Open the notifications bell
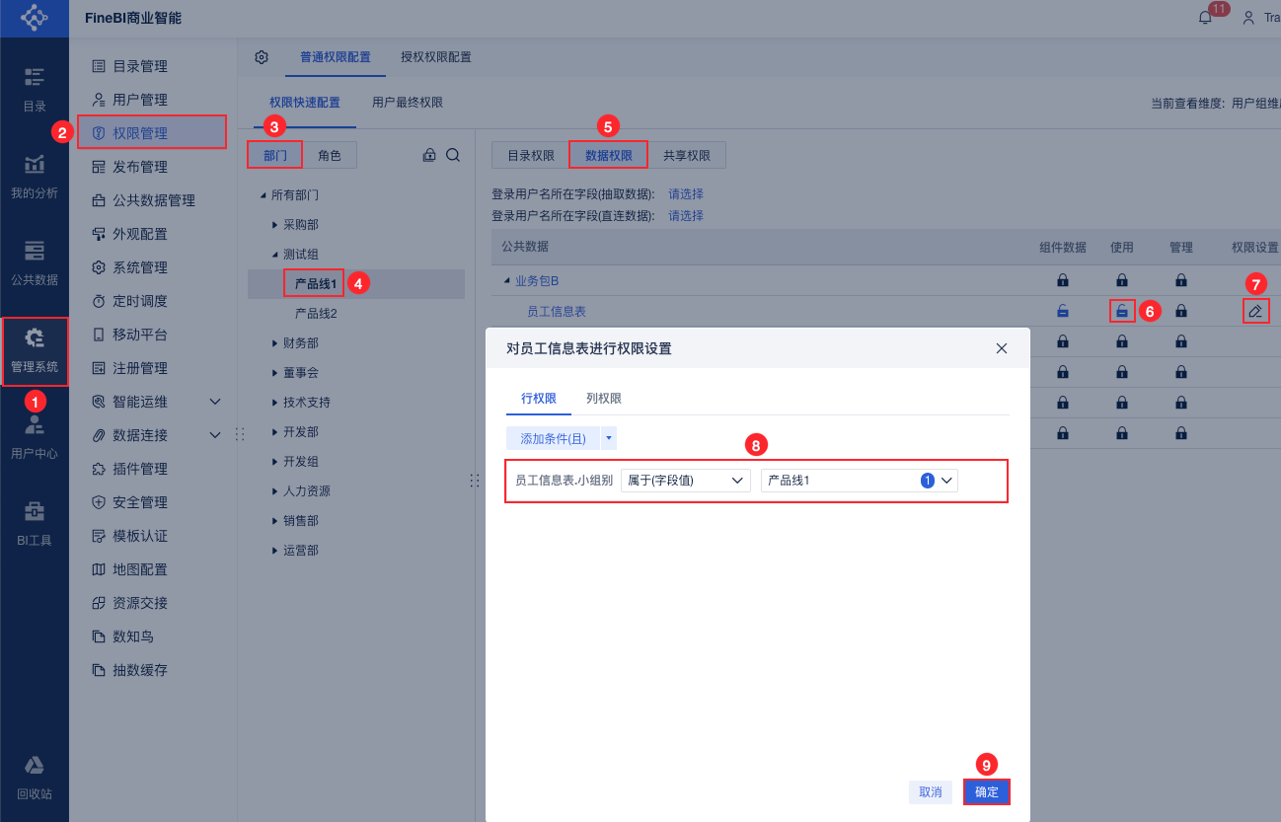The height and width of the screenshot is (822, 1281). (1205, 18)
